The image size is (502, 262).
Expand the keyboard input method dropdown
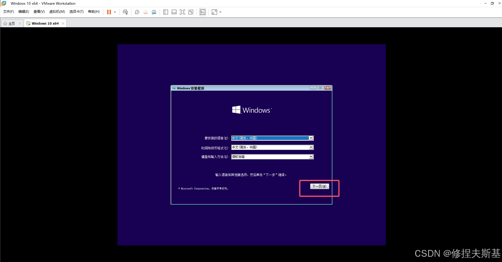click(x=311, y=156)
